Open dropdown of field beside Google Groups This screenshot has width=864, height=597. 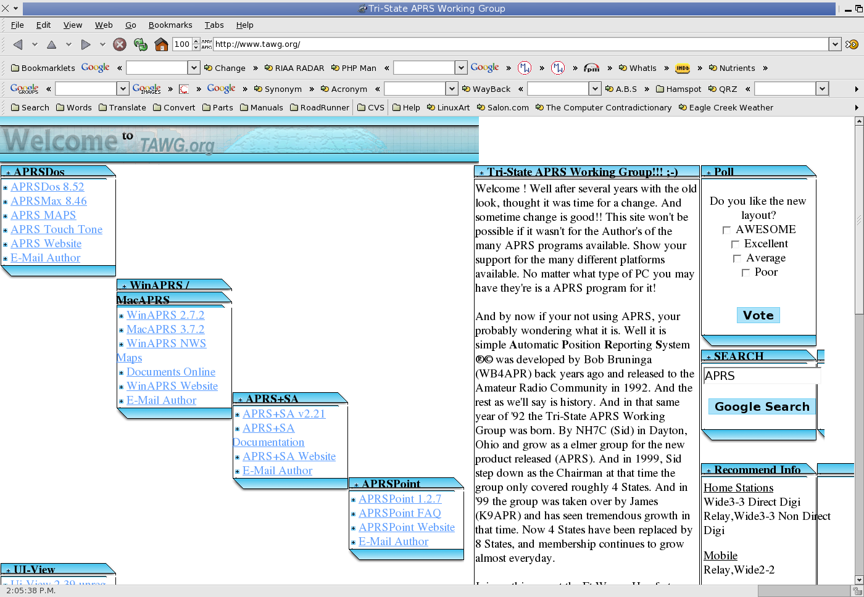[x=123, y=89]
